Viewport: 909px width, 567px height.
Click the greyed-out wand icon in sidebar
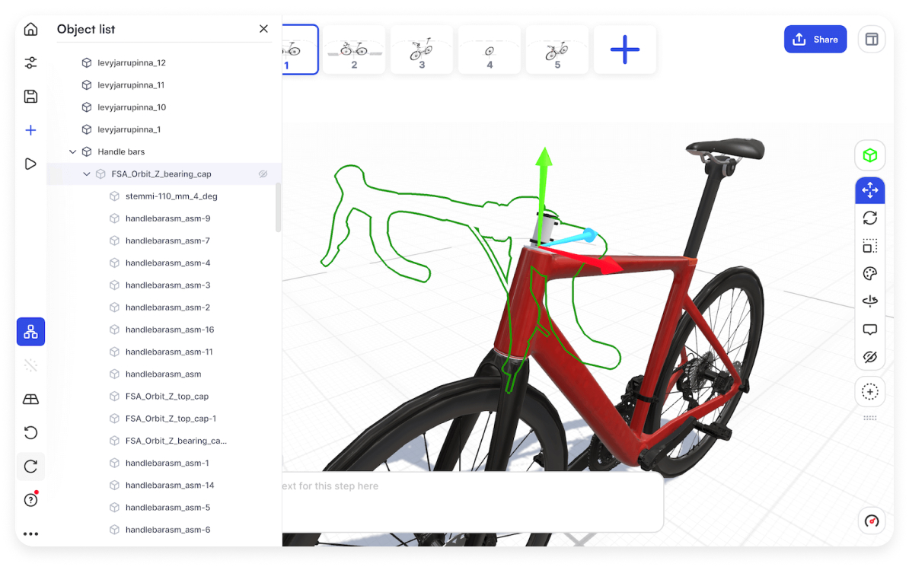coord(30,365)
